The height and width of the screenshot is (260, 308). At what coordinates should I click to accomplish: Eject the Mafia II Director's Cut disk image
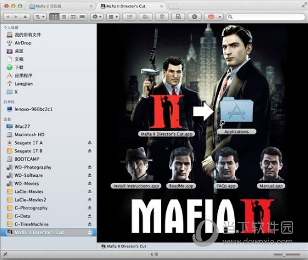tap(89, 232)
